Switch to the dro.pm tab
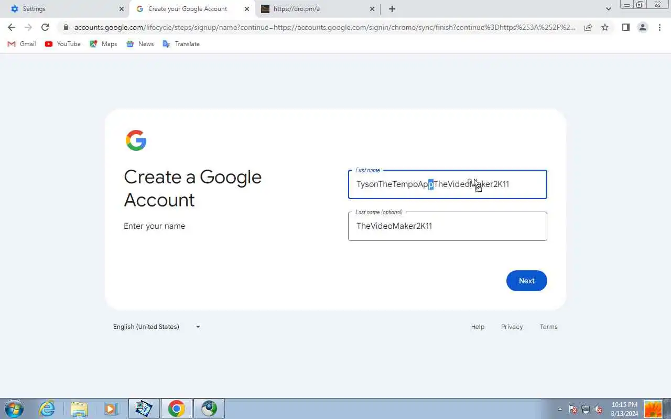The width and height of the screenshot is (671, 419). coord(318,9)
